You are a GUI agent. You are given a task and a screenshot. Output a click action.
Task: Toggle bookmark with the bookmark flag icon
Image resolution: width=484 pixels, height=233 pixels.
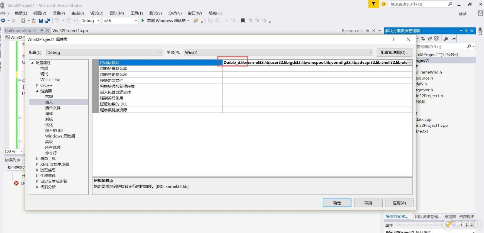click(x=243, y=21)
